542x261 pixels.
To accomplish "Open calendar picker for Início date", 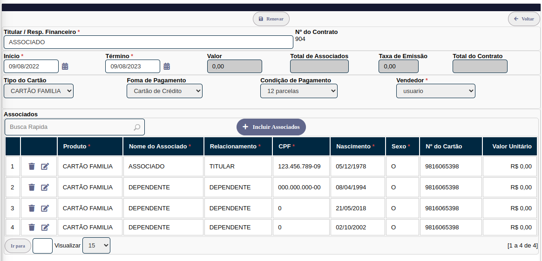I will click(65, 67).
